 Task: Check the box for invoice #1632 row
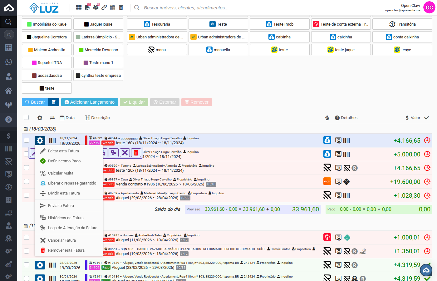click(x=27, y=140)
